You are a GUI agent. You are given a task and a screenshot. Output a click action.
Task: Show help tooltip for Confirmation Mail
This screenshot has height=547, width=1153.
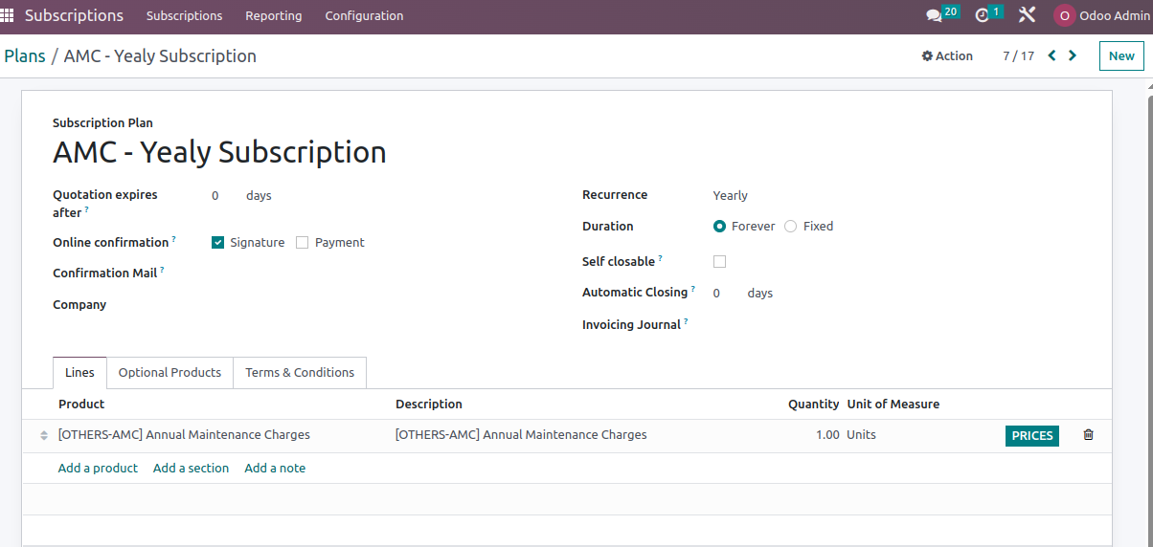pyautogui.click(x=162, y=270)
